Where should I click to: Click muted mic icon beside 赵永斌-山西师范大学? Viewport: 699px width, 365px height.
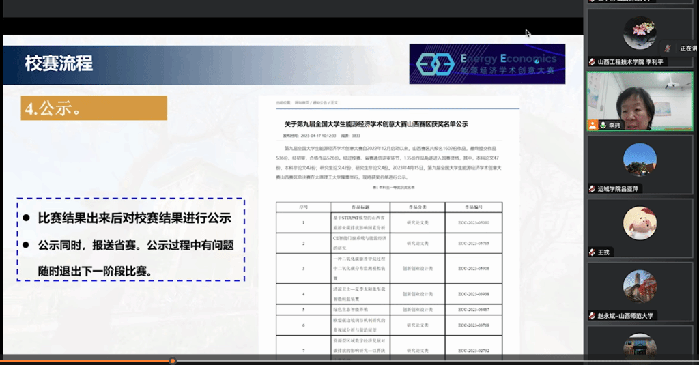point(592,315)
